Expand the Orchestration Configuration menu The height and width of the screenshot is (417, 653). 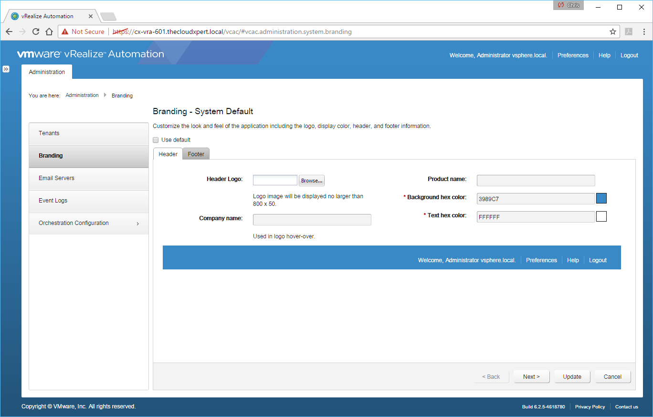click(88, 223)
